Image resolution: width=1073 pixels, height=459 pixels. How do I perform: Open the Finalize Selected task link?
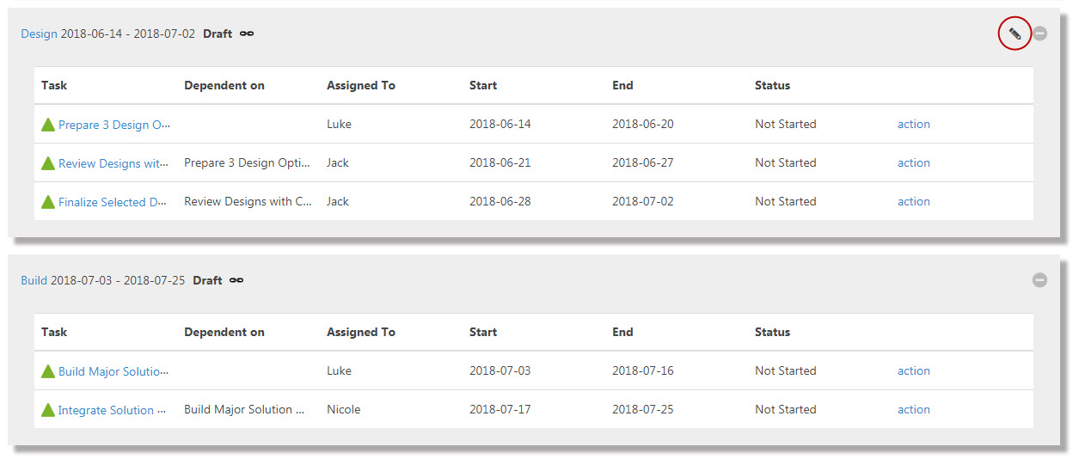click(113, 202)
